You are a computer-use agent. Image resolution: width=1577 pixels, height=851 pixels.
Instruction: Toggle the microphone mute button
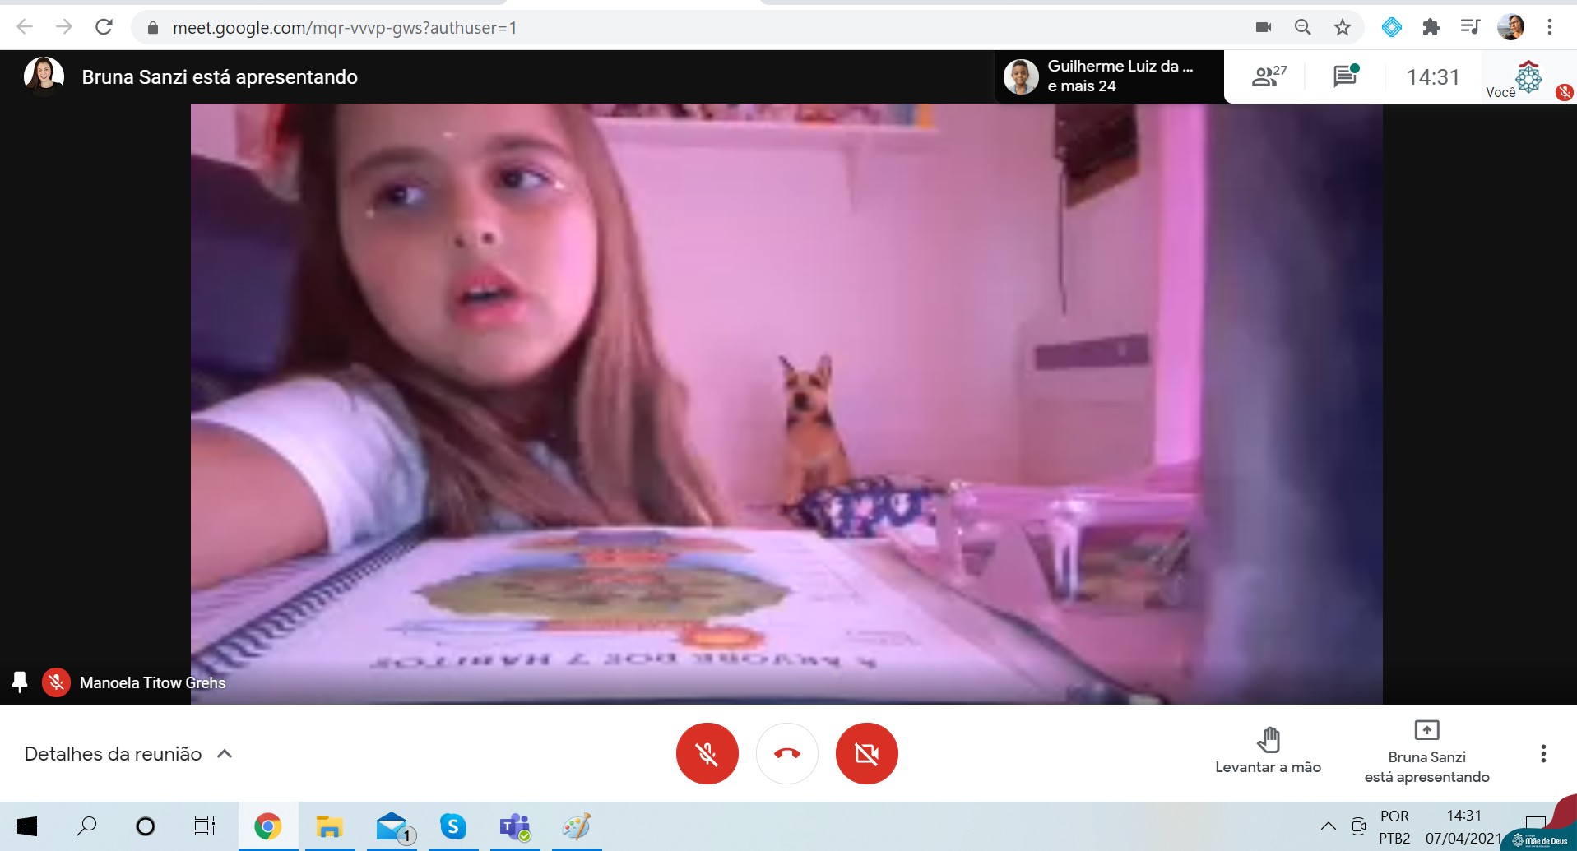[x=707, y=753]
